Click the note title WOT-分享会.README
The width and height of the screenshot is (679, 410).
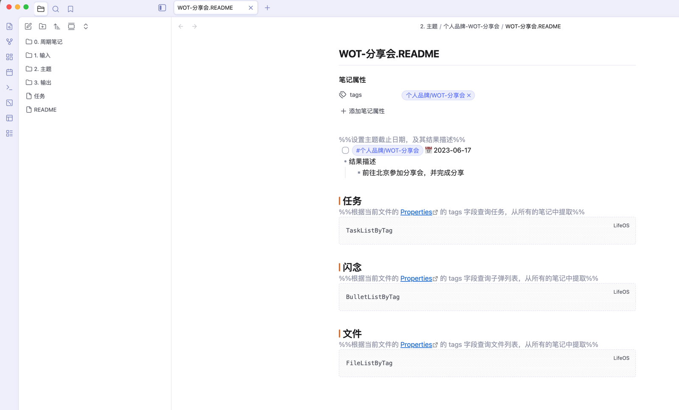[389, 54]
